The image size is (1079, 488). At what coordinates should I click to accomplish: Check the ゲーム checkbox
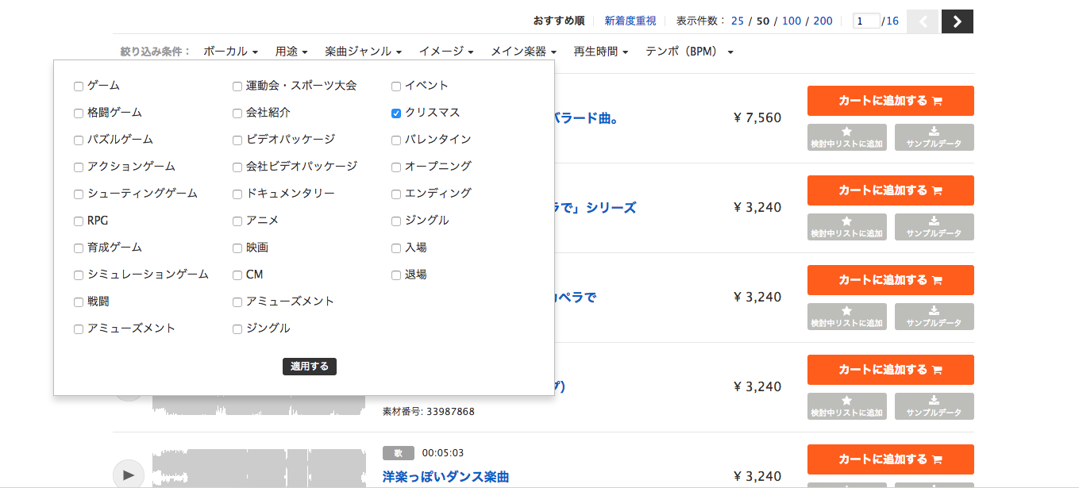(79, 86)
